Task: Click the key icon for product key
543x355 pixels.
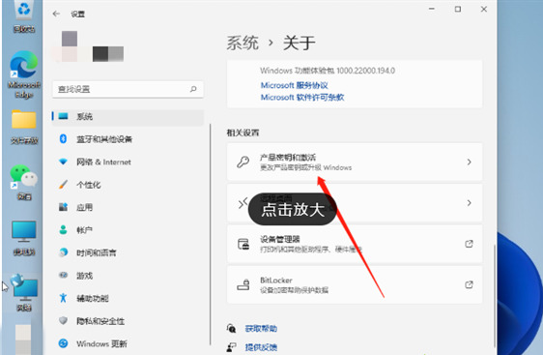Action: tap(243, 162)
